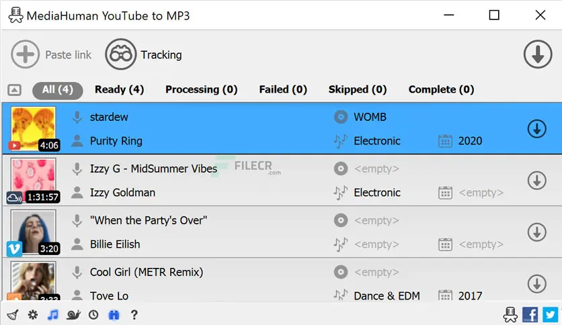Switch to the Failed (0) tab
The width and height of the screenshot is (562, 325).
282,89
